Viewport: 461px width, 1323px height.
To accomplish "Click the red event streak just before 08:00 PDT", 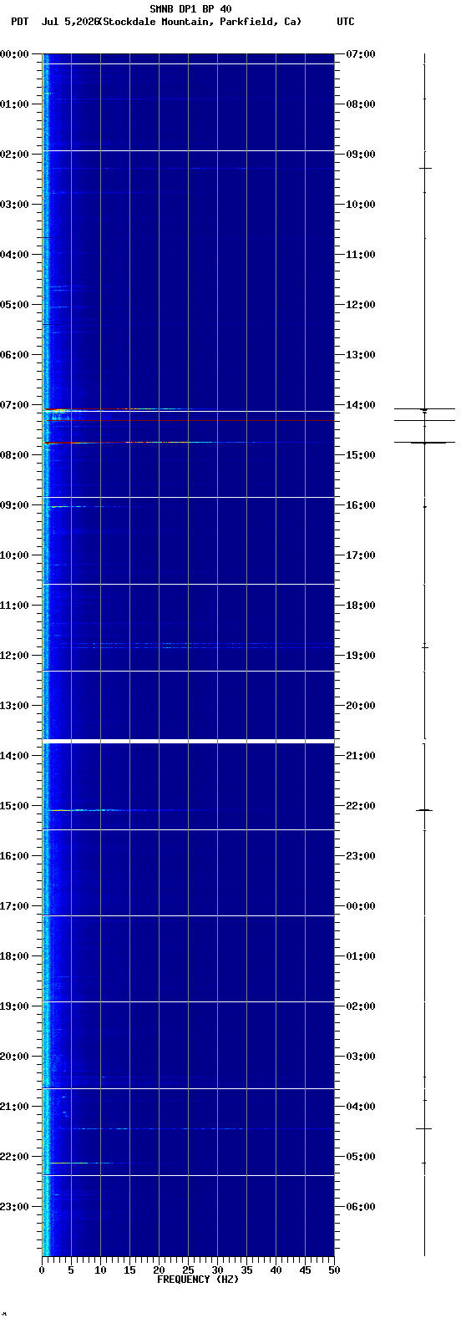I will tap(59, 443).
